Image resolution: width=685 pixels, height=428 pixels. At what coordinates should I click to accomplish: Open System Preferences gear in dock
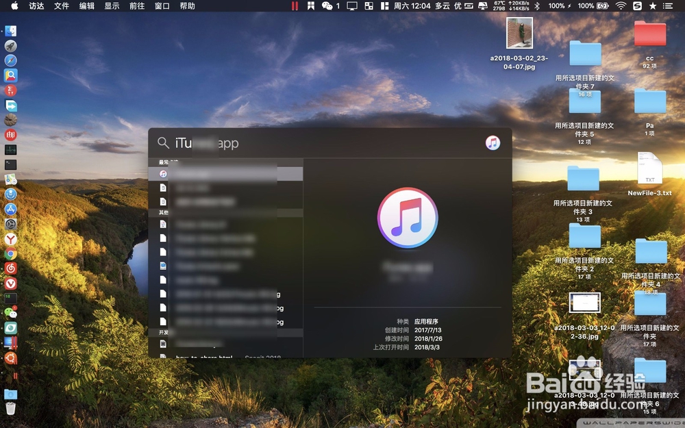pos(10,224)
